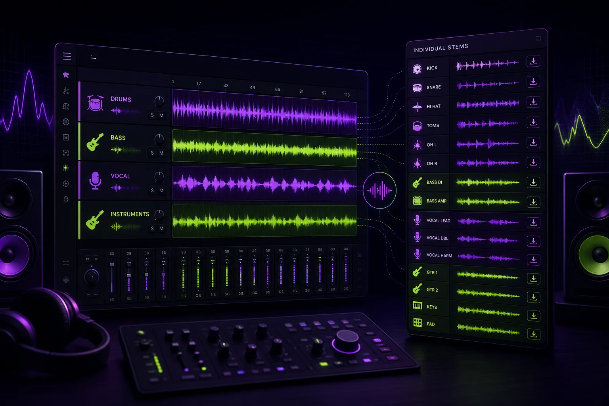Download the HI HAT stem
This screenshot has height=406, width=609.
tap(533, 102)
